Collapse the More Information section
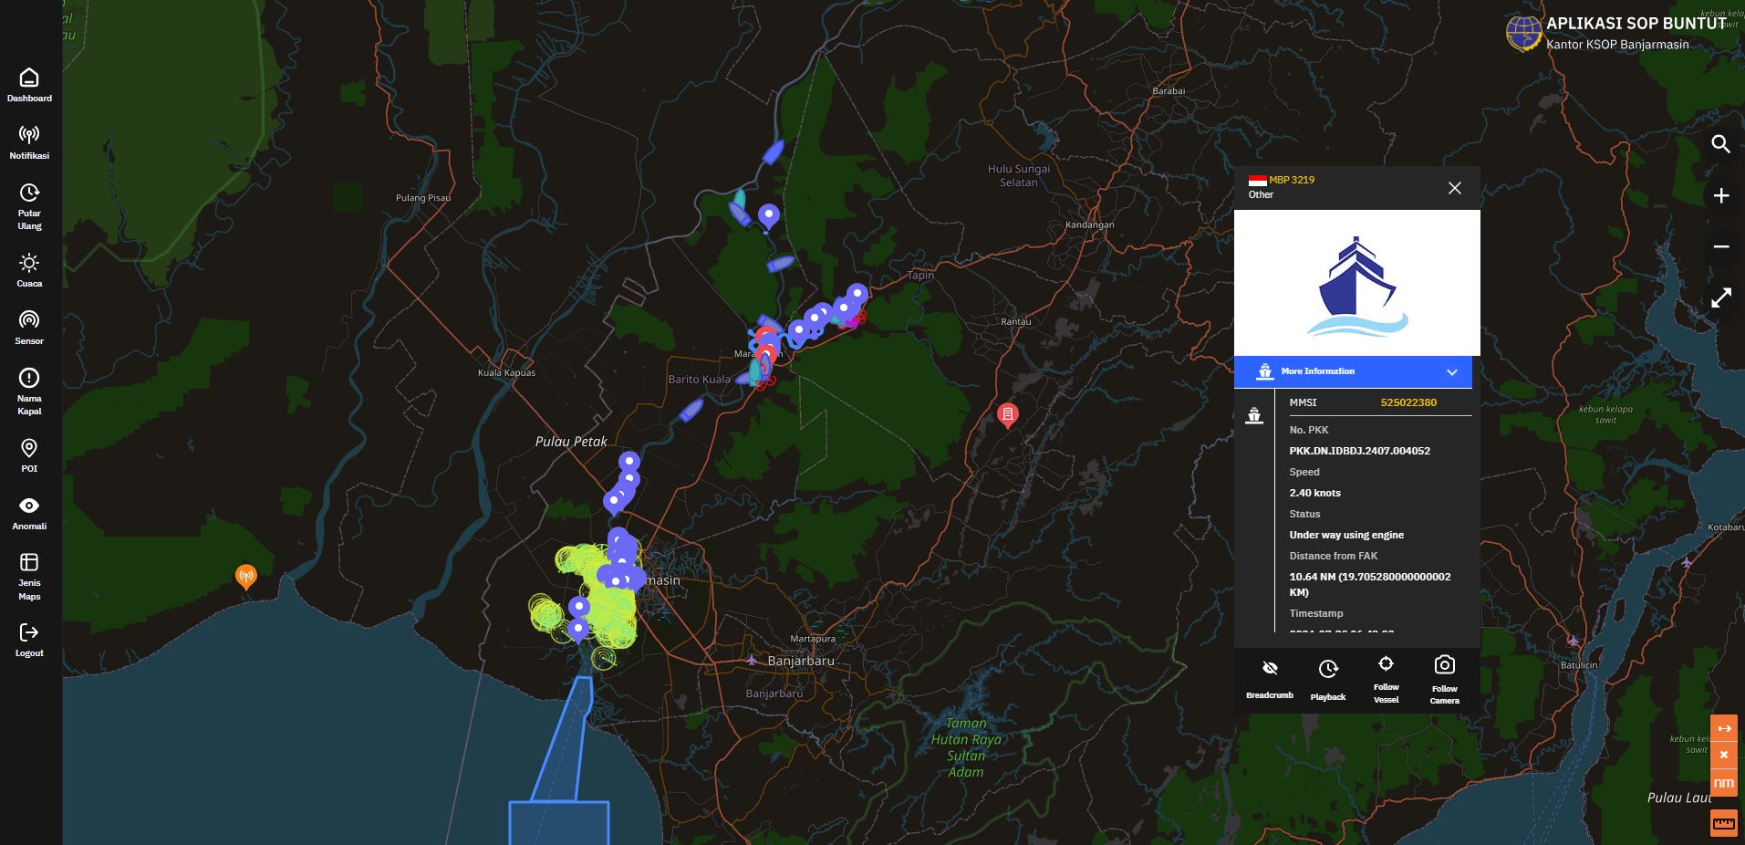This screenshot has height=845, width=1745. tap(1353, 371)
